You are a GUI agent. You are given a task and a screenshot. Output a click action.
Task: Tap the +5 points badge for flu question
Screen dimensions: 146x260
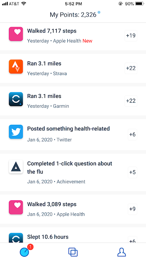pyautogui.click(x=133, y=172)
